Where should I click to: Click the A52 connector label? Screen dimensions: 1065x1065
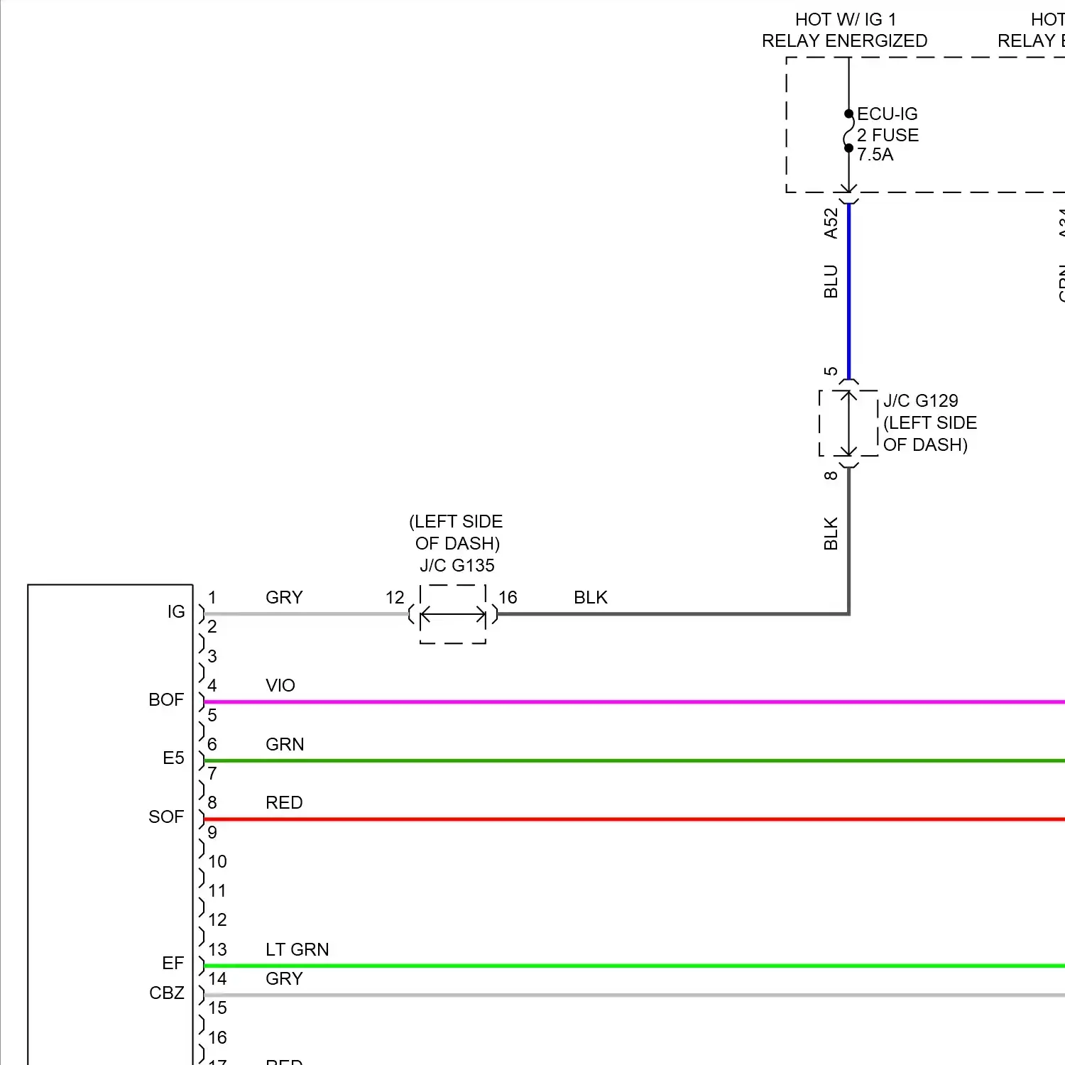click(831, 223)
